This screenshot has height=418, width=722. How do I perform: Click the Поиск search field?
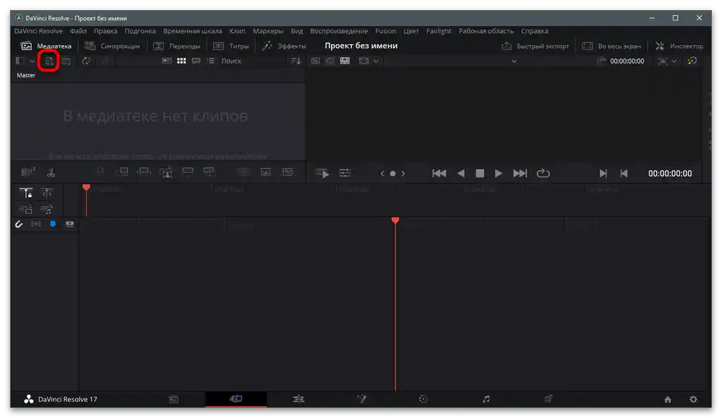pyautogui.click(x=253, y=61)
